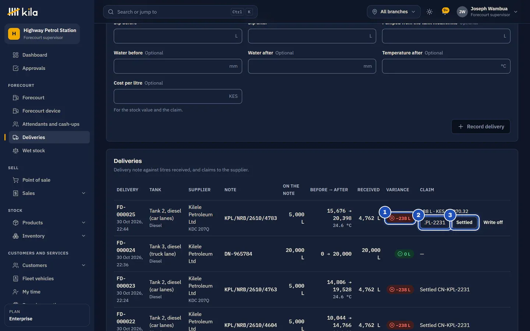
Task: Click the Enterprise plan card
Action: (47, 315)
